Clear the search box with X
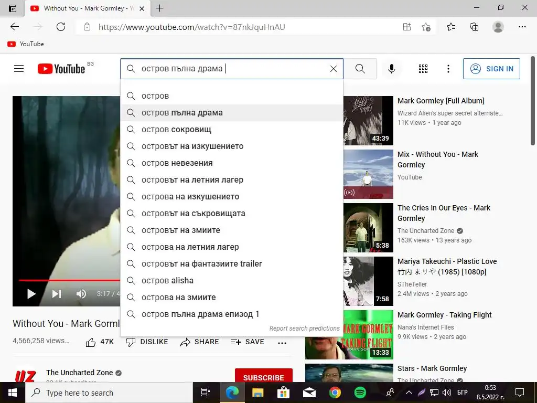 point(333,69)
